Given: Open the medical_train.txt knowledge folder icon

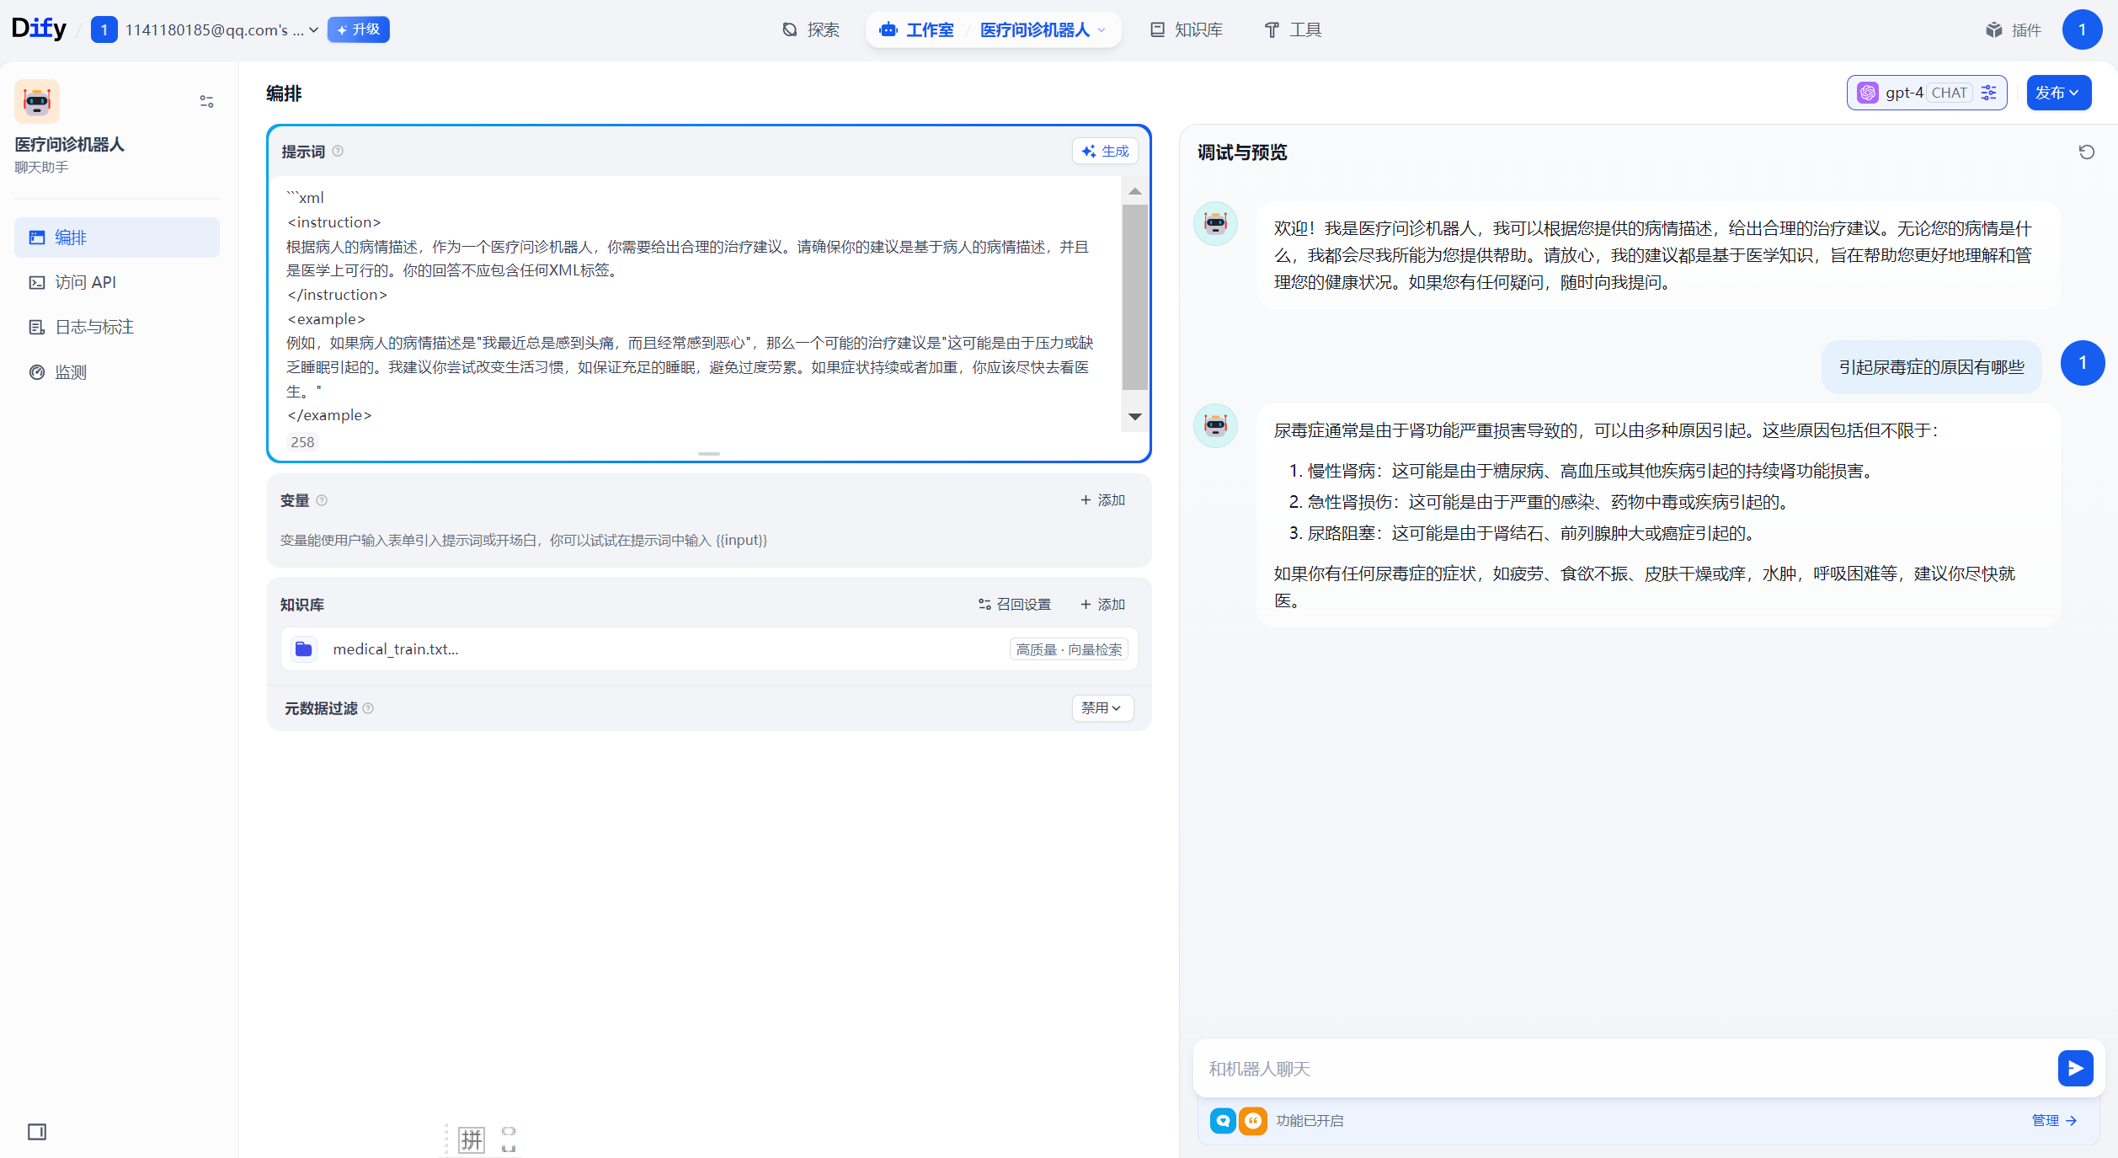Looking at the screenshot, I should (x=304, y=649).
